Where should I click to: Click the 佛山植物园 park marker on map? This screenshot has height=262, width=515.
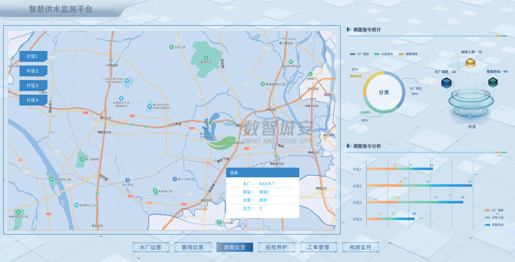82,158
